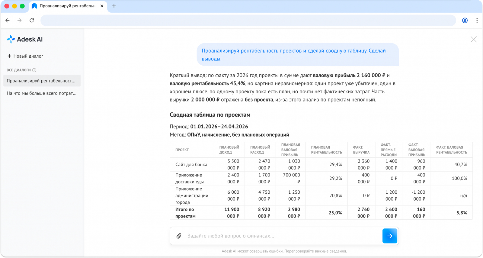Select the Приложение администрации города row label

tap(192, 195)
